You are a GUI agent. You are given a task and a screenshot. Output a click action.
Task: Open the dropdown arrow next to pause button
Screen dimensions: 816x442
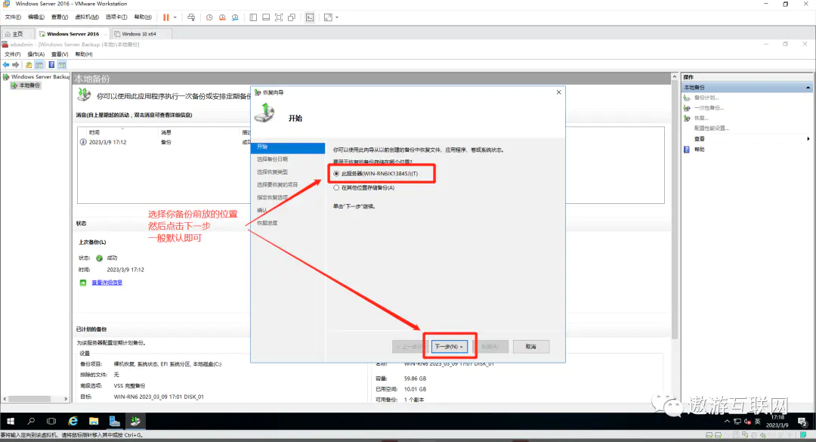click(x=175, y=17)
